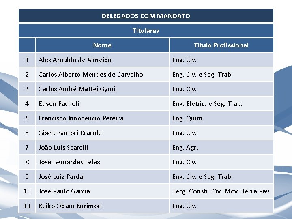
Task: Click Tecg. Constr. Civ. Mov. Terra Pav. cell
Action: coord(221,191)
